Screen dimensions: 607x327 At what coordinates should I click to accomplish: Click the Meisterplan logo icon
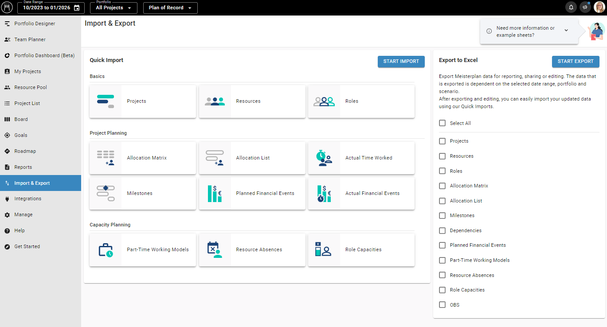[x=8, y=8]
